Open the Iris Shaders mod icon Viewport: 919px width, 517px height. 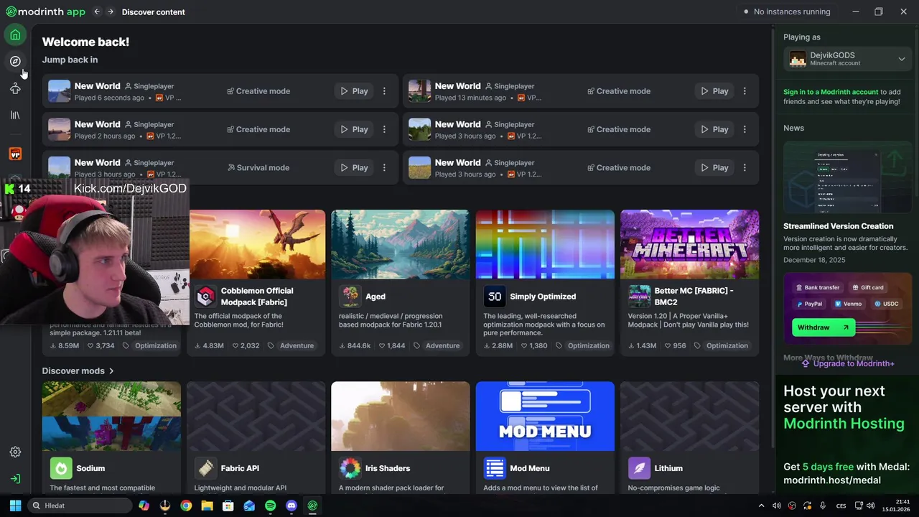pyautogui.click(x=350, y=468)
